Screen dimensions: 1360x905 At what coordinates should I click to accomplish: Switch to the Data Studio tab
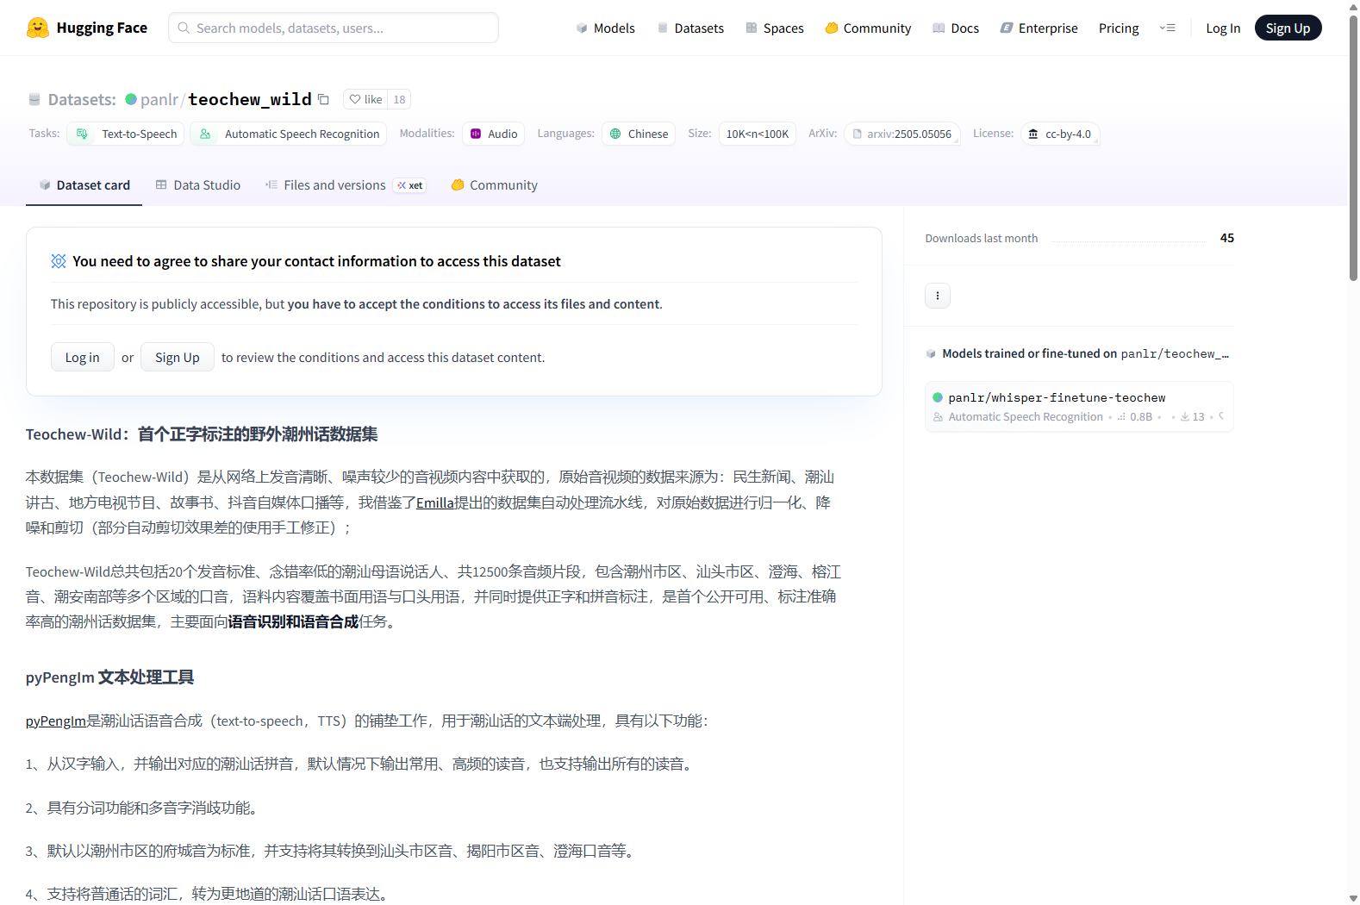point(198,185)
